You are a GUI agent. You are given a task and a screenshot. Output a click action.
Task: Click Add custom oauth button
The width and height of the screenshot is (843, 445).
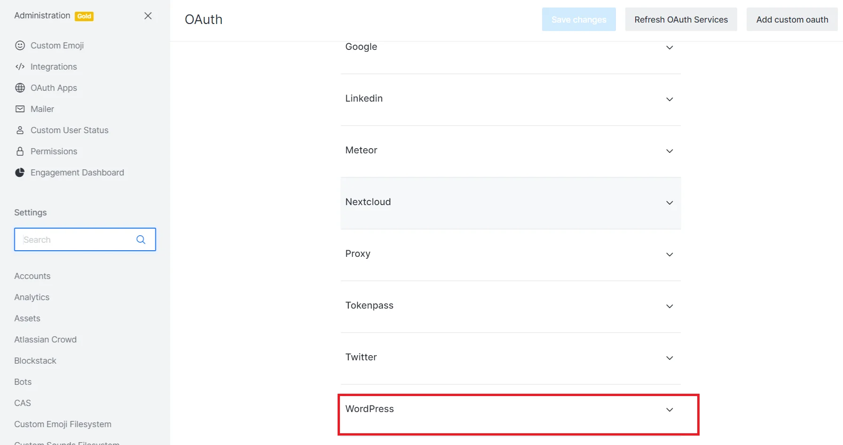[x=792, y=19]
